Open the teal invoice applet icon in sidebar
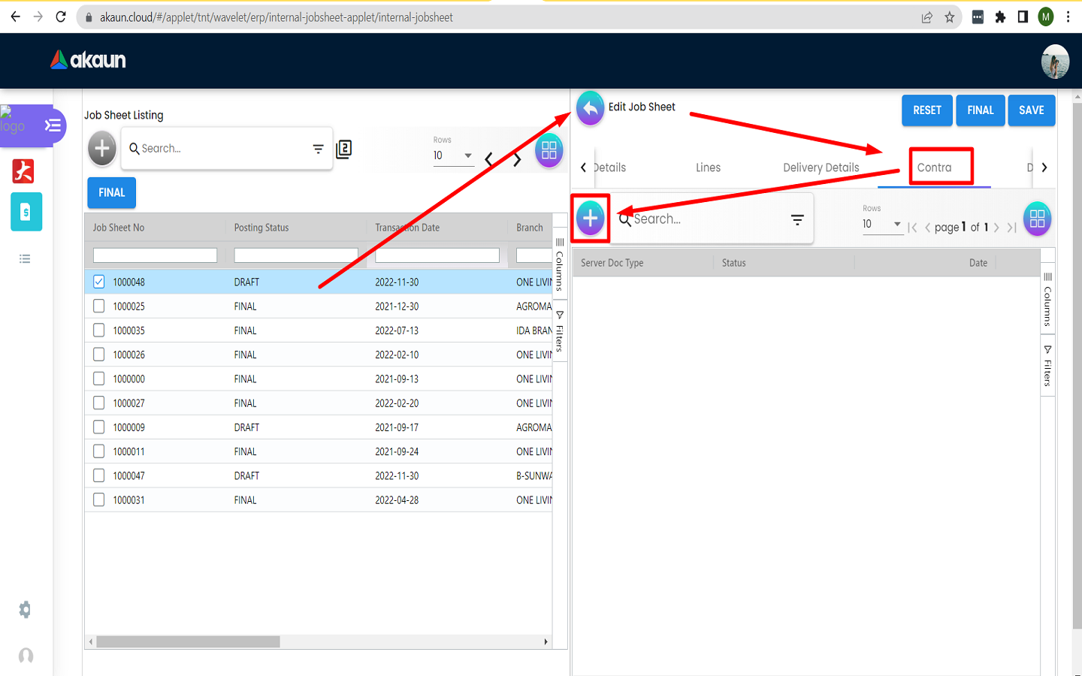Image resolution: width=1082 pixels, height=676 pixels. (x=26, y=213)
